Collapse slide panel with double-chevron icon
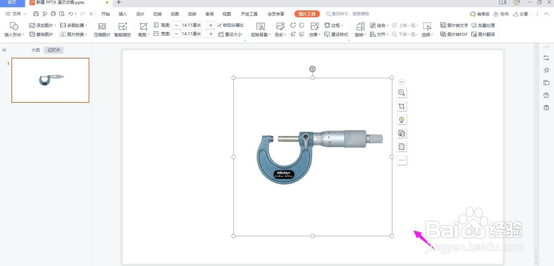Screen dimensions: 554x266 coord(4,50)
